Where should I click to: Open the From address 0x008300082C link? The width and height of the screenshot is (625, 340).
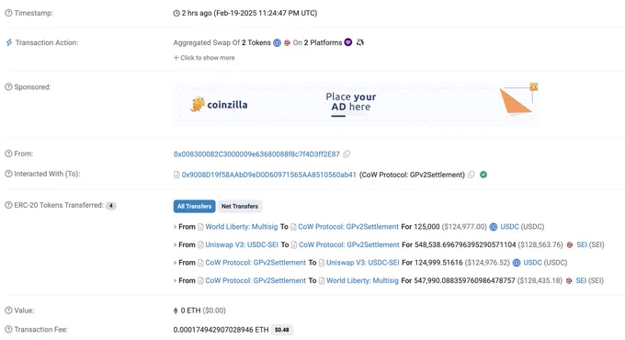click(256, 153)
